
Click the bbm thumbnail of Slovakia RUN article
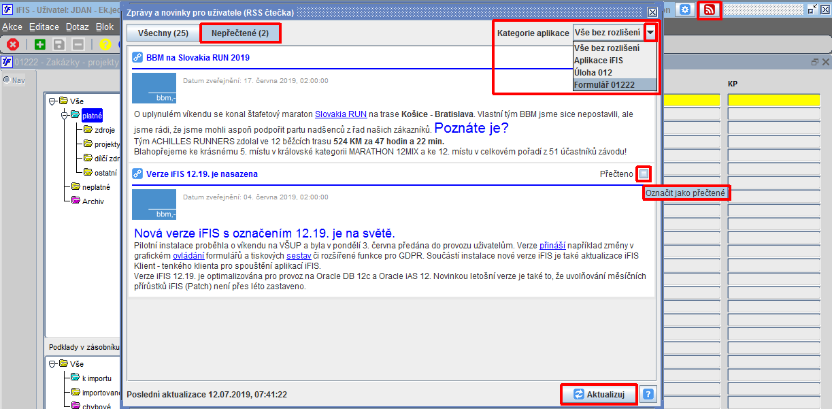click(x=154, y=87)
